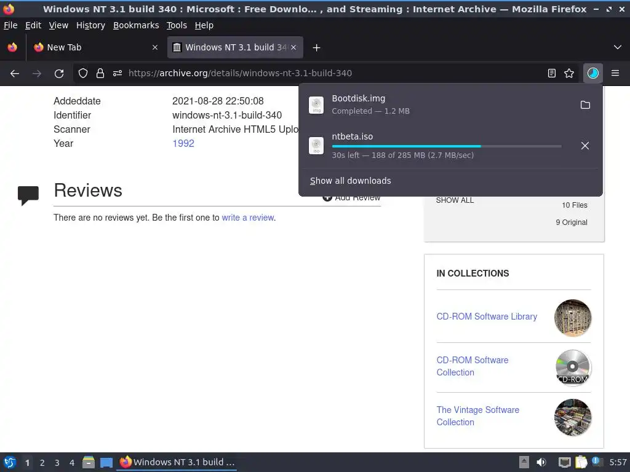Open a new tab with plus
Screen dimensions: 630x472
pyautogui.click(x=316, y=48)
